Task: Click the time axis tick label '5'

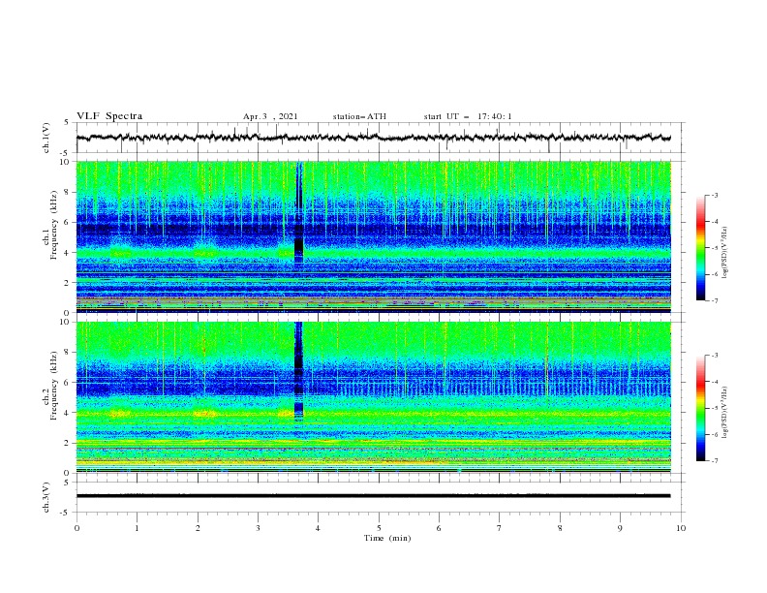Action: click(x=379, y=528)
